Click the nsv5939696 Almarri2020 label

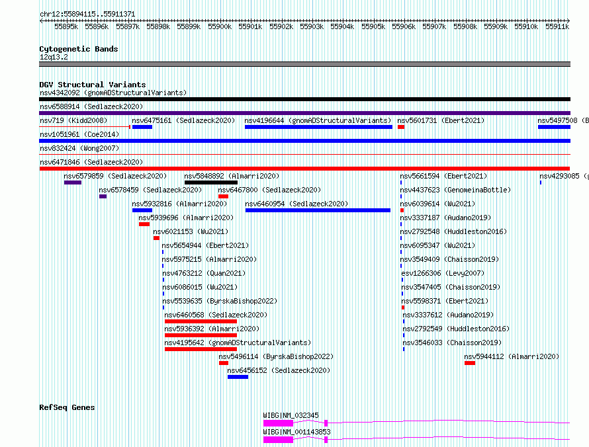pyautogui.click(x=186, y=218)
